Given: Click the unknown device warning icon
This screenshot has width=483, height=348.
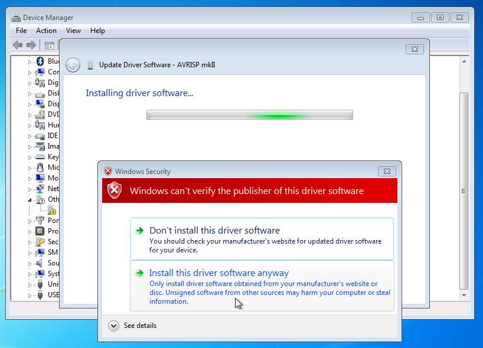Looking at the screenshot, I should pyautogui.click(x=52, y=211).
